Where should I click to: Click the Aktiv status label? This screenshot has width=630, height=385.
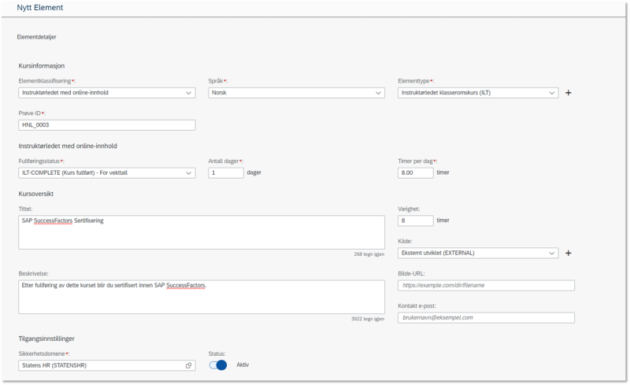243,365
